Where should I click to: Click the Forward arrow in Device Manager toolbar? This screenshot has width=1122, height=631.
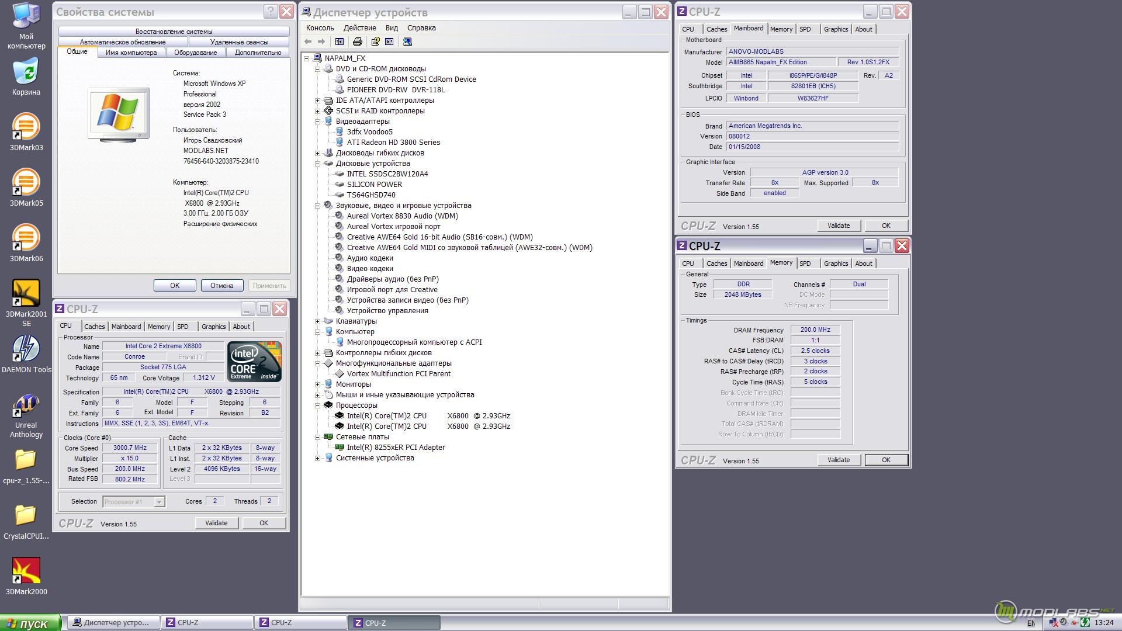click(x=321, y=41)
